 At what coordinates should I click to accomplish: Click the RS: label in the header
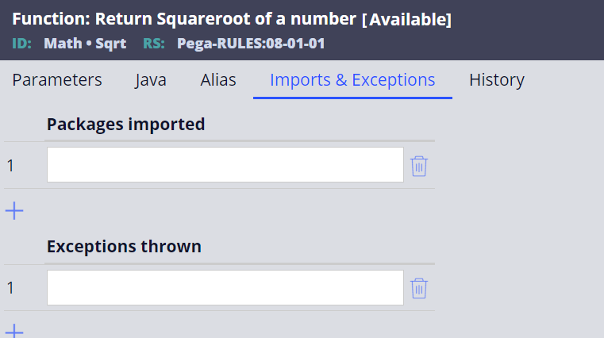tap(154, 44)
